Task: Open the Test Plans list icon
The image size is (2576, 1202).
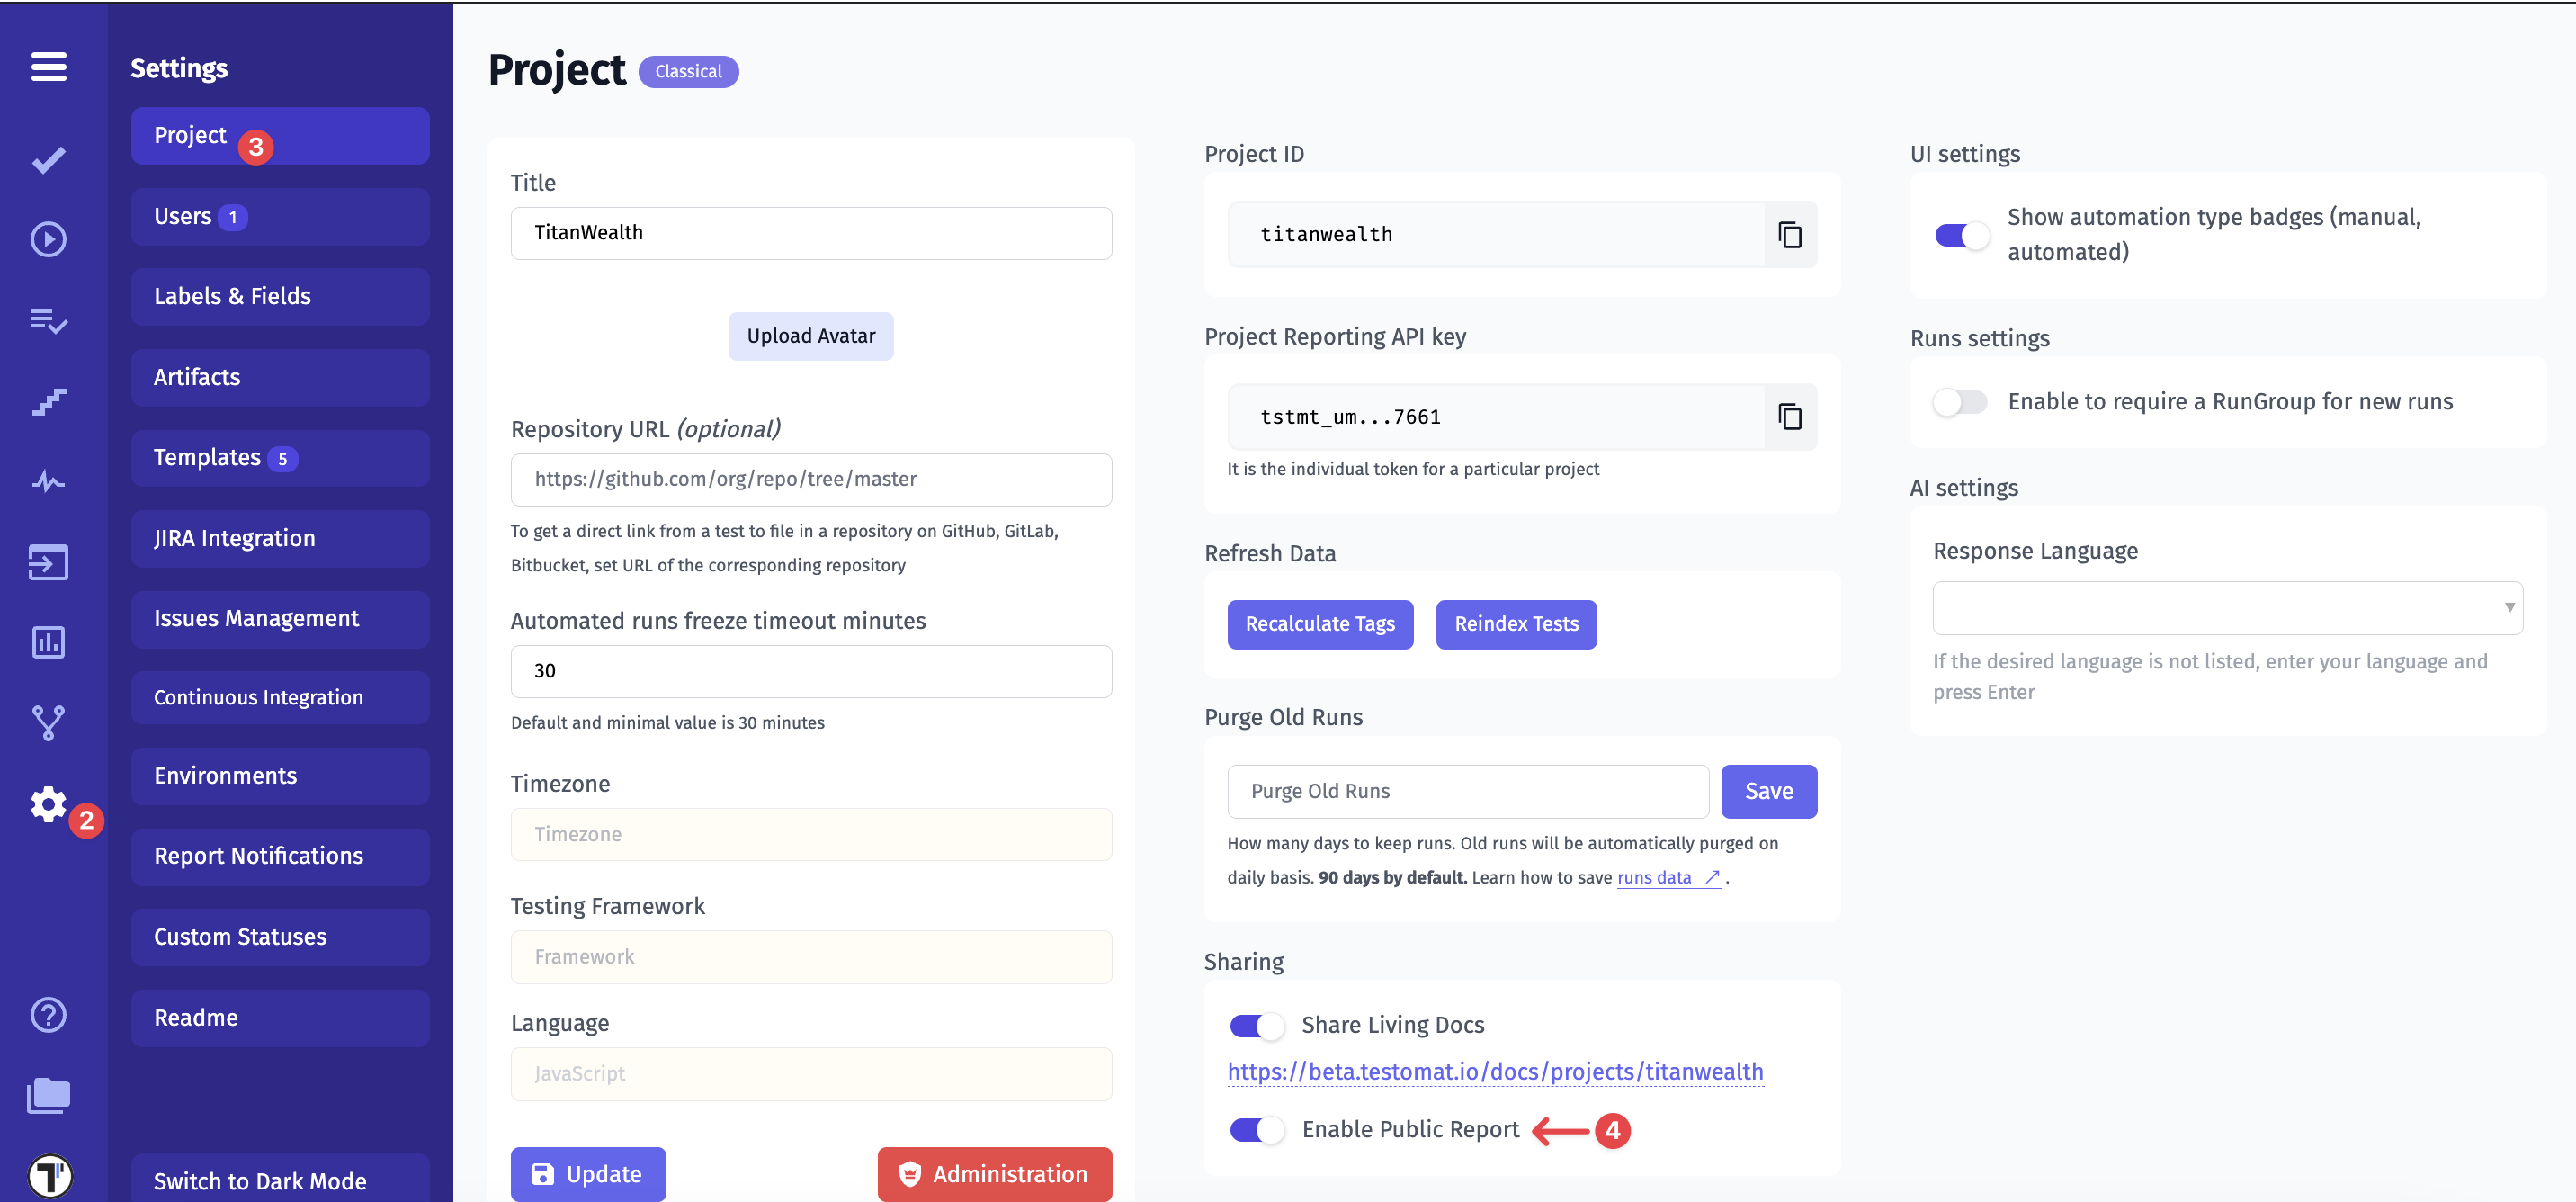Action: 47,321
